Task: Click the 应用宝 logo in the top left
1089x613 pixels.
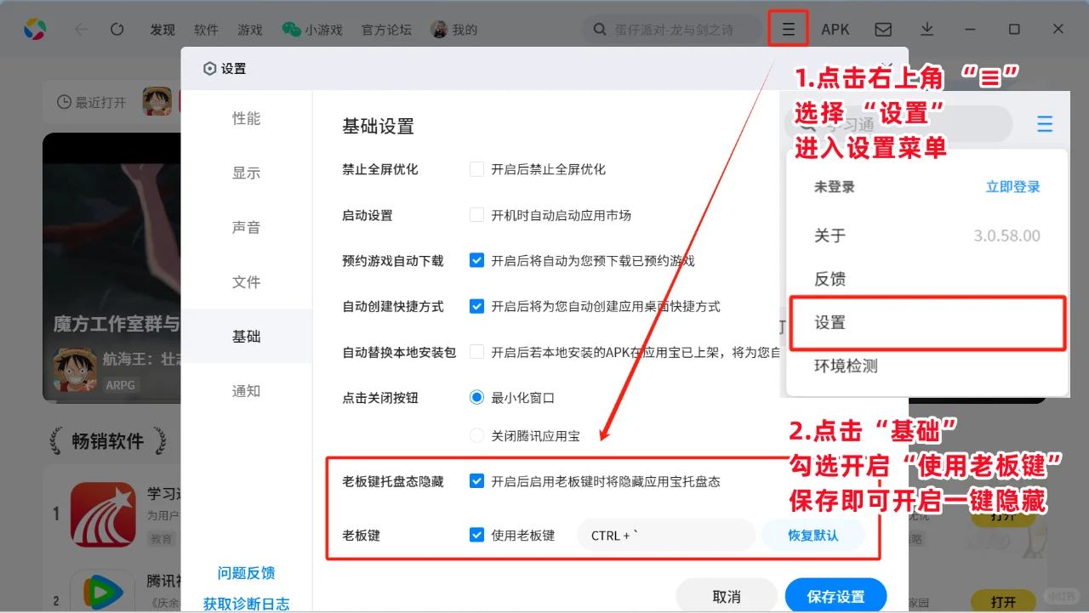Action: point(34,28)
